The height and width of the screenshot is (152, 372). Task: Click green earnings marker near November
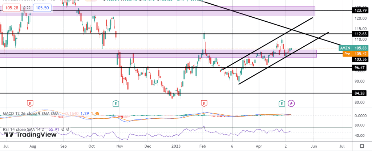116,104
